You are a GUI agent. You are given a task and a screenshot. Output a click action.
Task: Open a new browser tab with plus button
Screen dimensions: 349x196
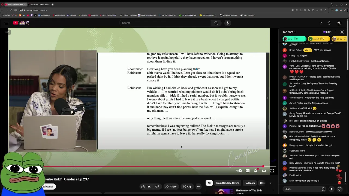[x=53, y=4]
